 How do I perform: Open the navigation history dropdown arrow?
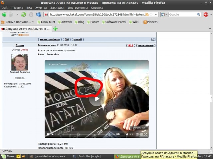(17, 15)
